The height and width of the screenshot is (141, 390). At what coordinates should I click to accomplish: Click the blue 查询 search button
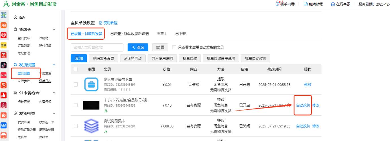(x=138, y=47)
